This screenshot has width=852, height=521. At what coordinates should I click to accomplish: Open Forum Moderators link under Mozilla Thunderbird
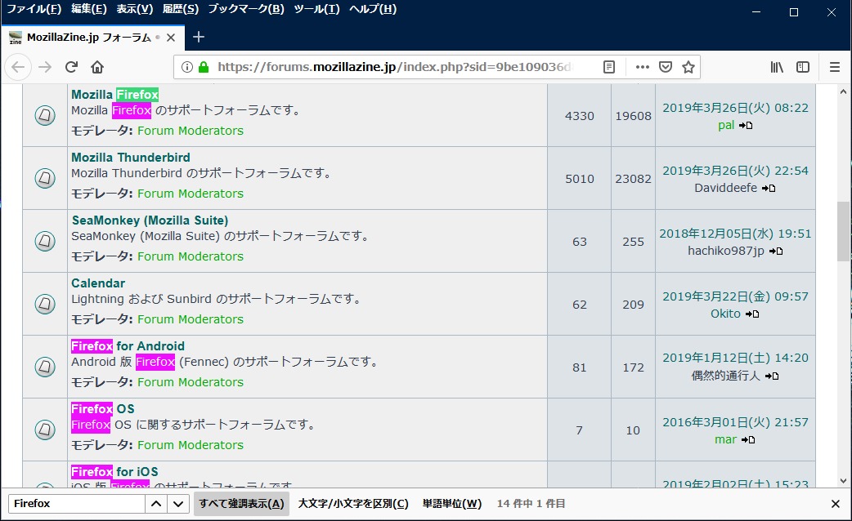tap(191, 194)
